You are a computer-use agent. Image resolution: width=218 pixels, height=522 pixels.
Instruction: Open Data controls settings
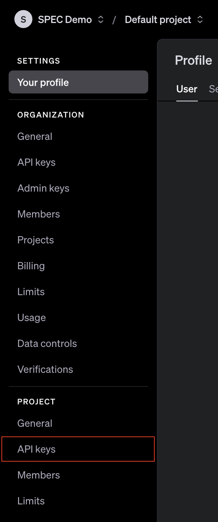(47, 343)
